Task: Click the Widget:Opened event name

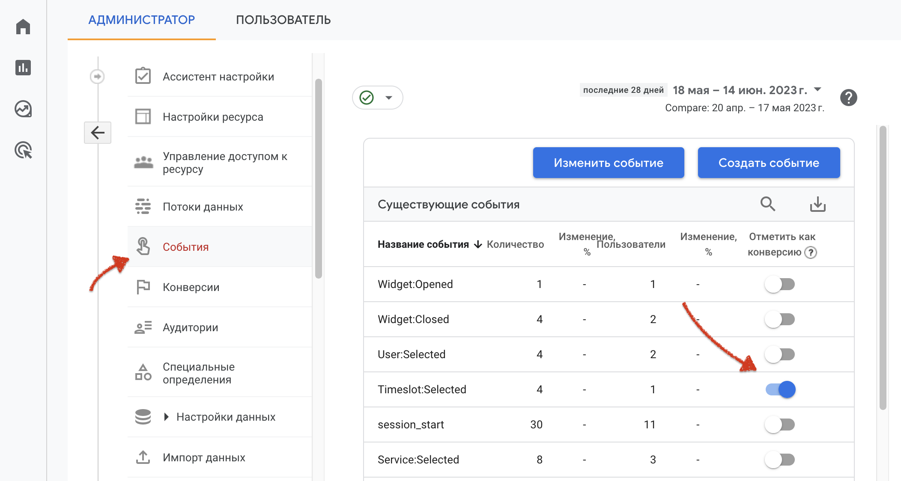Action: point(415,284)
